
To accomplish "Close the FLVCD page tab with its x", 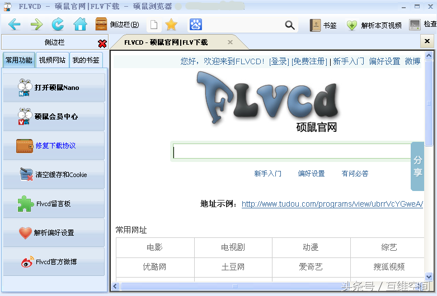I will pyautogui.click(x=230, y=42).
